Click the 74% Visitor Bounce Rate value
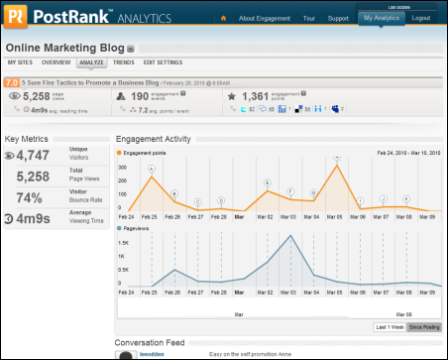This screenshot has width=448, height=360. [x=30, y=197]
